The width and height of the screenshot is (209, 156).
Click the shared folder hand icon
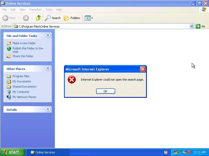pyautogui.click(x=9, y=56)
